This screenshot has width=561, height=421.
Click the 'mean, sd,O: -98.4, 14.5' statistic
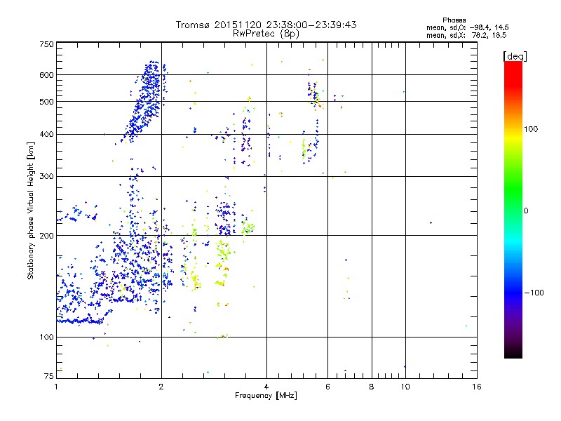pos(467,27)
